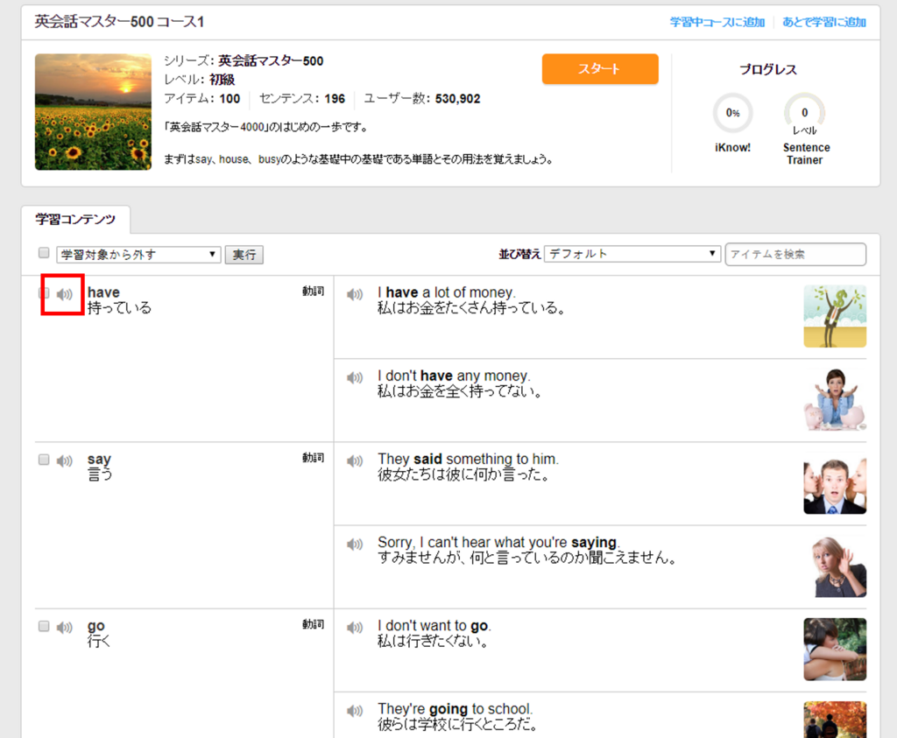The height and width of the screenshot is (738, 897).
Task: Select the 学習コンテンツ tab
Action: (x=75, y=220)
